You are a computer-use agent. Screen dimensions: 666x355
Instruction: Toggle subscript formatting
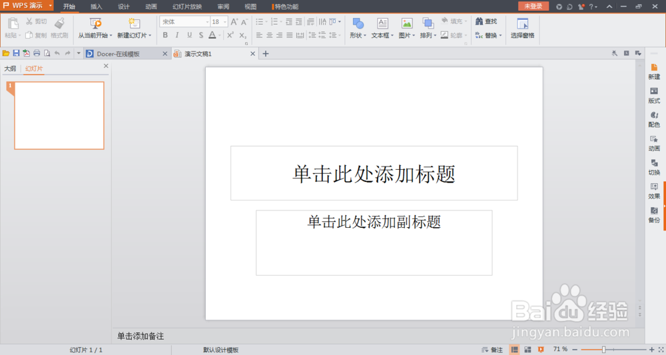pos(242,35)
